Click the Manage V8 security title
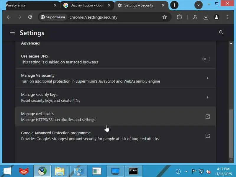The image size is (236, 177). coord(38,76)
